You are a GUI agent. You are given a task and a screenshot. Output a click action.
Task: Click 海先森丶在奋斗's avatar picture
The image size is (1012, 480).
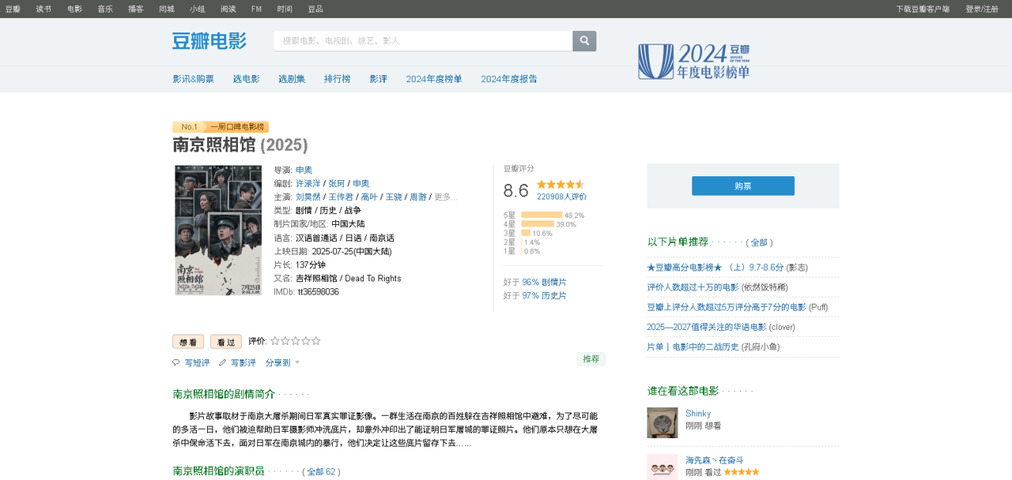[x=663, y=467]
